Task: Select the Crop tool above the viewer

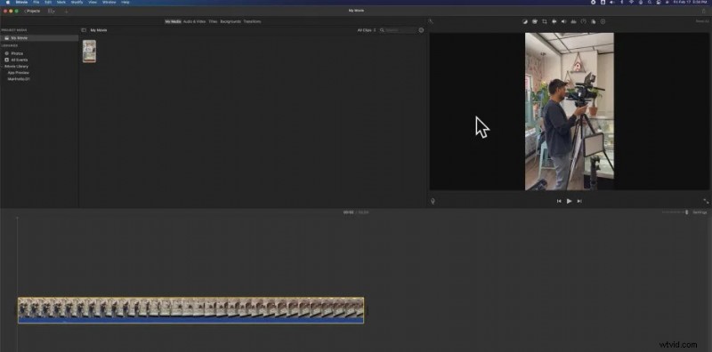Action: 545,21
